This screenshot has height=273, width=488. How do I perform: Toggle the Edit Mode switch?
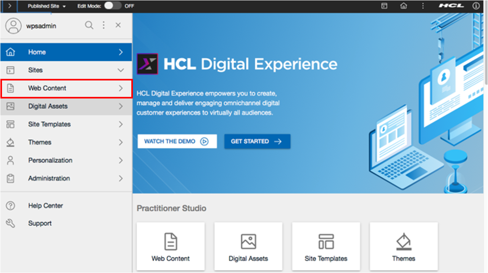112,6
